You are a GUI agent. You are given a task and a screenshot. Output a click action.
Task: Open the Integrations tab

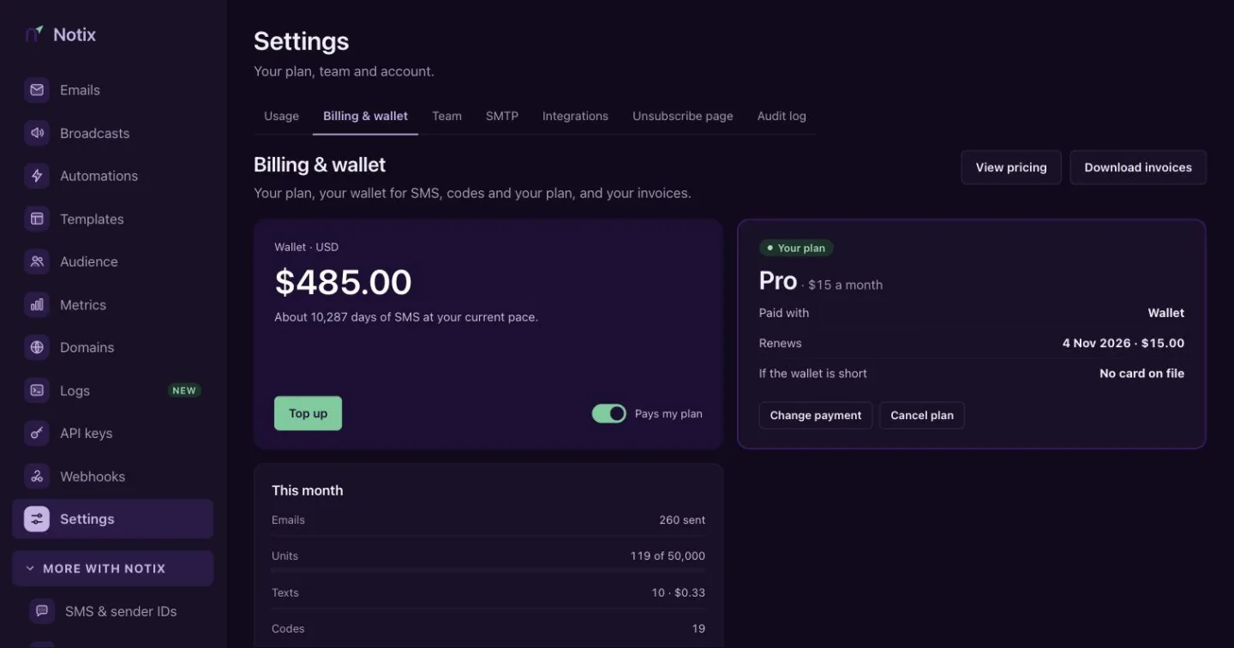click(575, 116)
